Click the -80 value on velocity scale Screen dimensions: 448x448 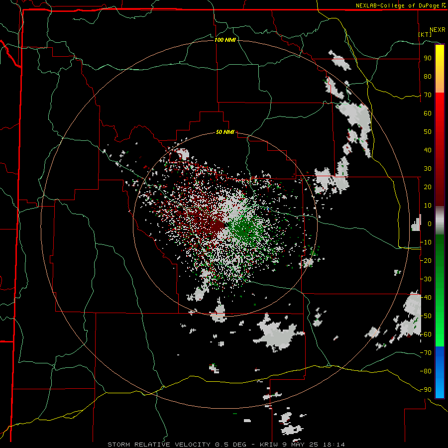click(426, 371)
